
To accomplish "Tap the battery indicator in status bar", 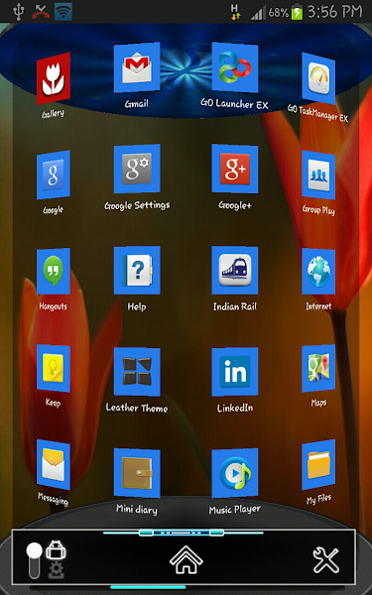I will [298, 12].
